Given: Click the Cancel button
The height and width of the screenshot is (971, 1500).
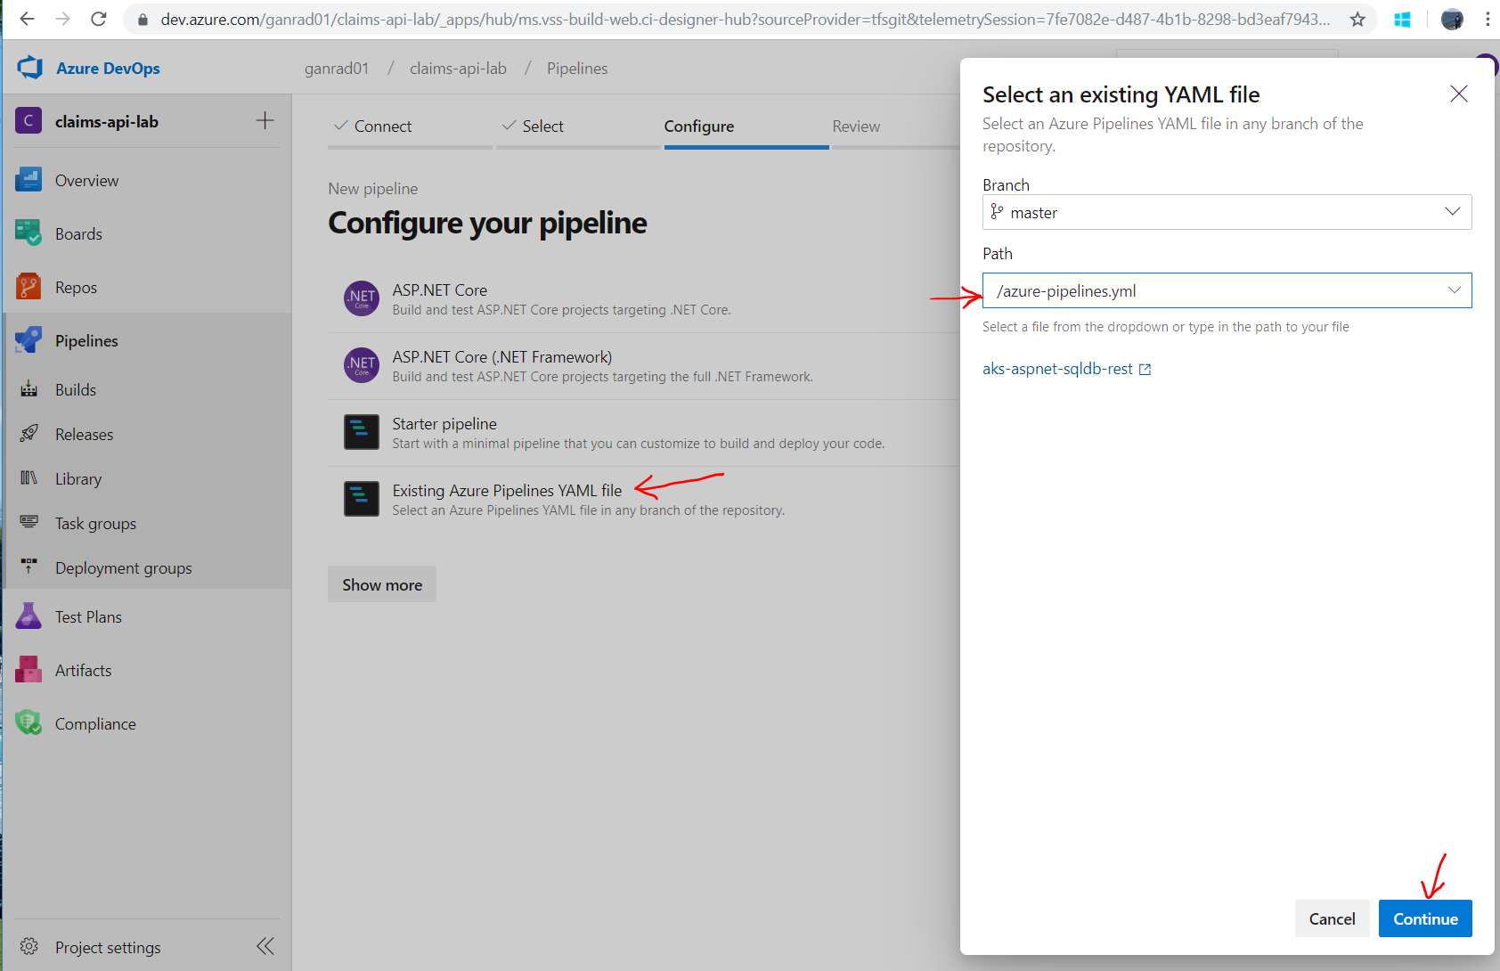Looking at the screenshot, I should (1332, 918).
